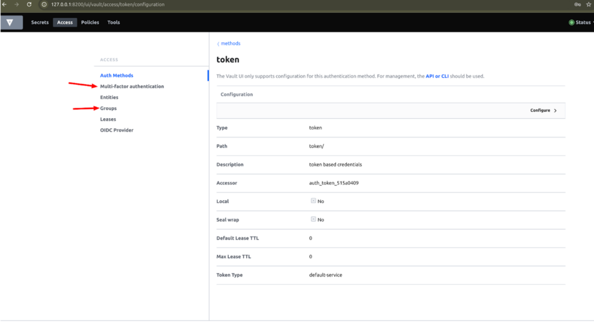594x323 pixels.
Task: Click the Vault logo icon
Action: pyautogui.click(x=11, y=23)
